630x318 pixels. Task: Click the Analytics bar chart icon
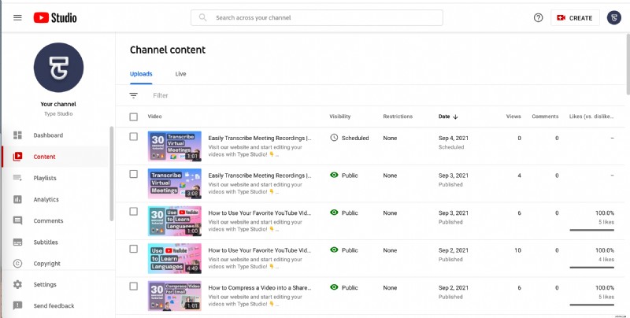click(x=17, y=199)
